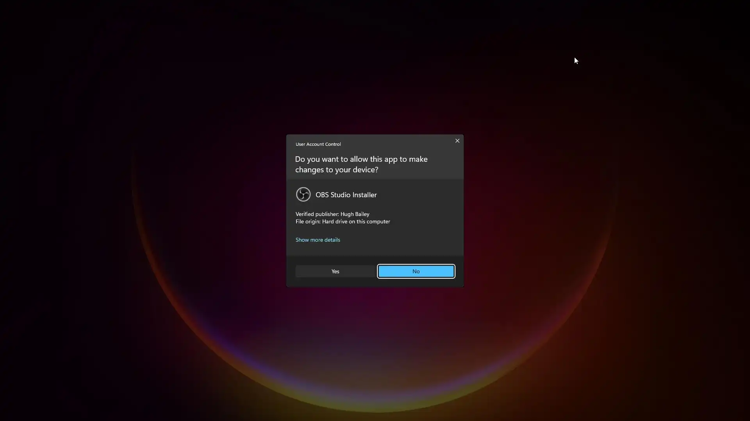Click the Verified publisher label
Image resolution: width=750 pixels, height=421 pixels.
317,214
